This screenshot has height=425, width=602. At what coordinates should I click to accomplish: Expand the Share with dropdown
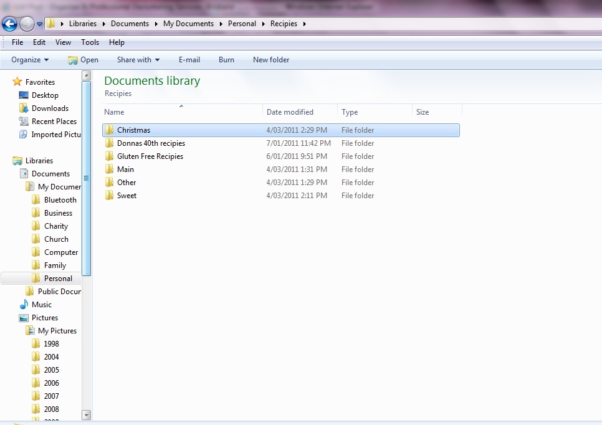point(138,60)
